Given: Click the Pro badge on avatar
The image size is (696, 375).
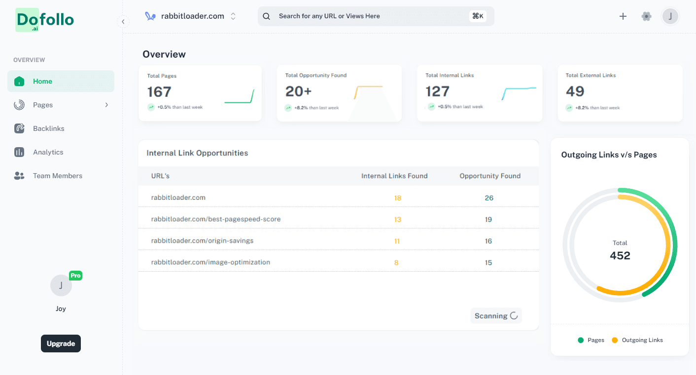Looking at the screenshot, I should pyautogui.click(x=75, y=276).
